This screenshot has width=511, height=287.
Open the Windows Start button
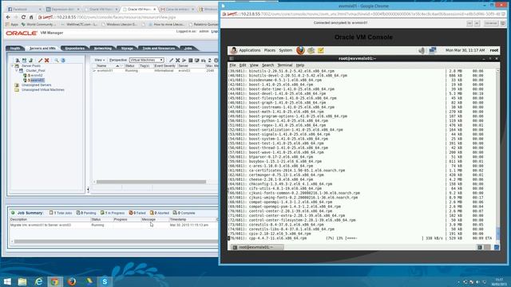tap(7, 281)
